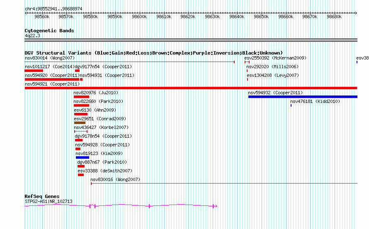Viewport: 369px width, 229px height.
Task: Click the 98660k ruler position
Action: (x=286, y=17)
